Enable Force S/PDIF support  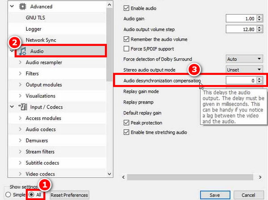coord(126,49)
